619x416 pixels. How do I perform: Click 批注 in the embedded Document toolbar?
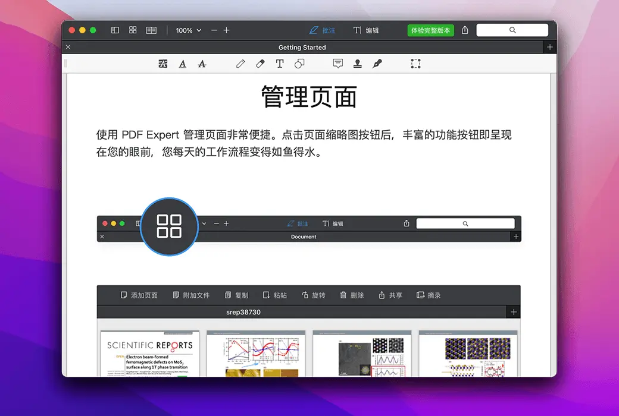298,223
